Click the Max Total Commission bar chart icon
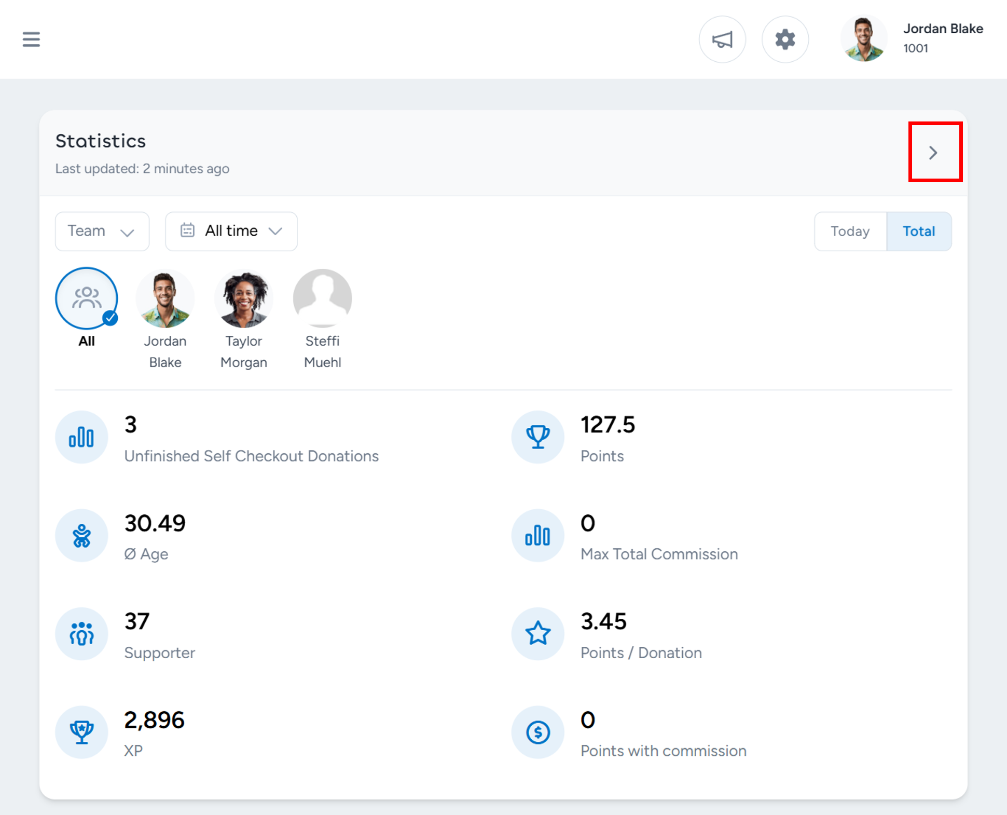The image size is (1007, 815). (x=537, y=535)
